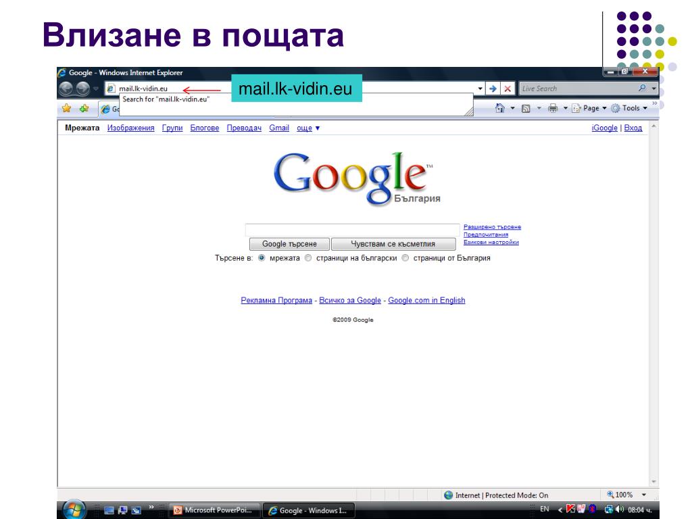Click the Print icon in toolbar

[553, 108]
